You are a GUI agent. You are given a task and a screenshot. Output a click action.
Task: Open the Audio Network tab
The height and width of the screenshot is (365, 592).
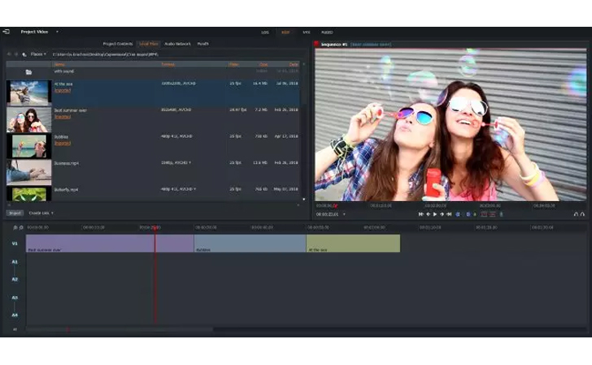[x=177, y=44]
